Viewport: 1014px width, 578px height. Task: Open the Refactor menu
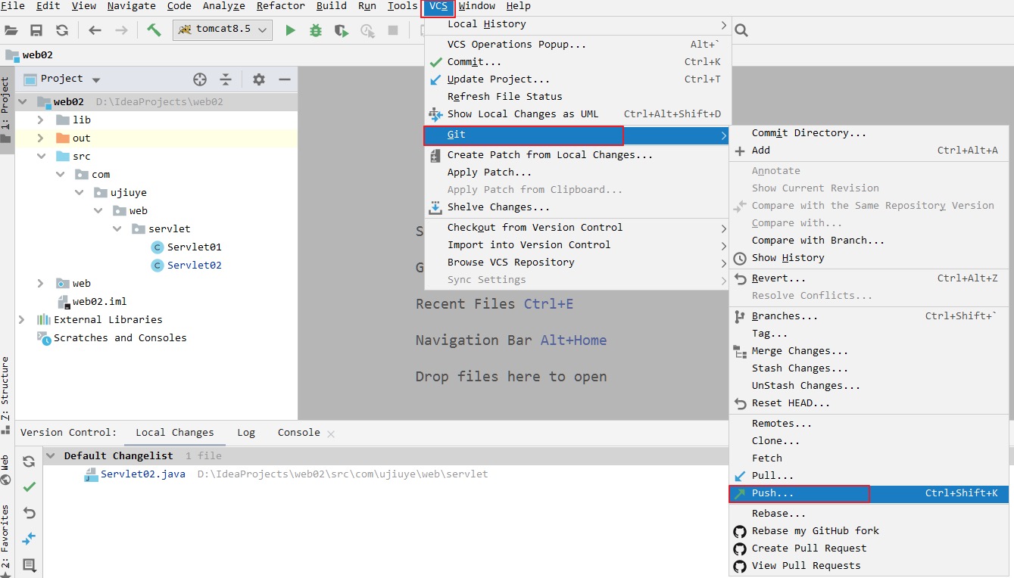[x=280, y=6]
